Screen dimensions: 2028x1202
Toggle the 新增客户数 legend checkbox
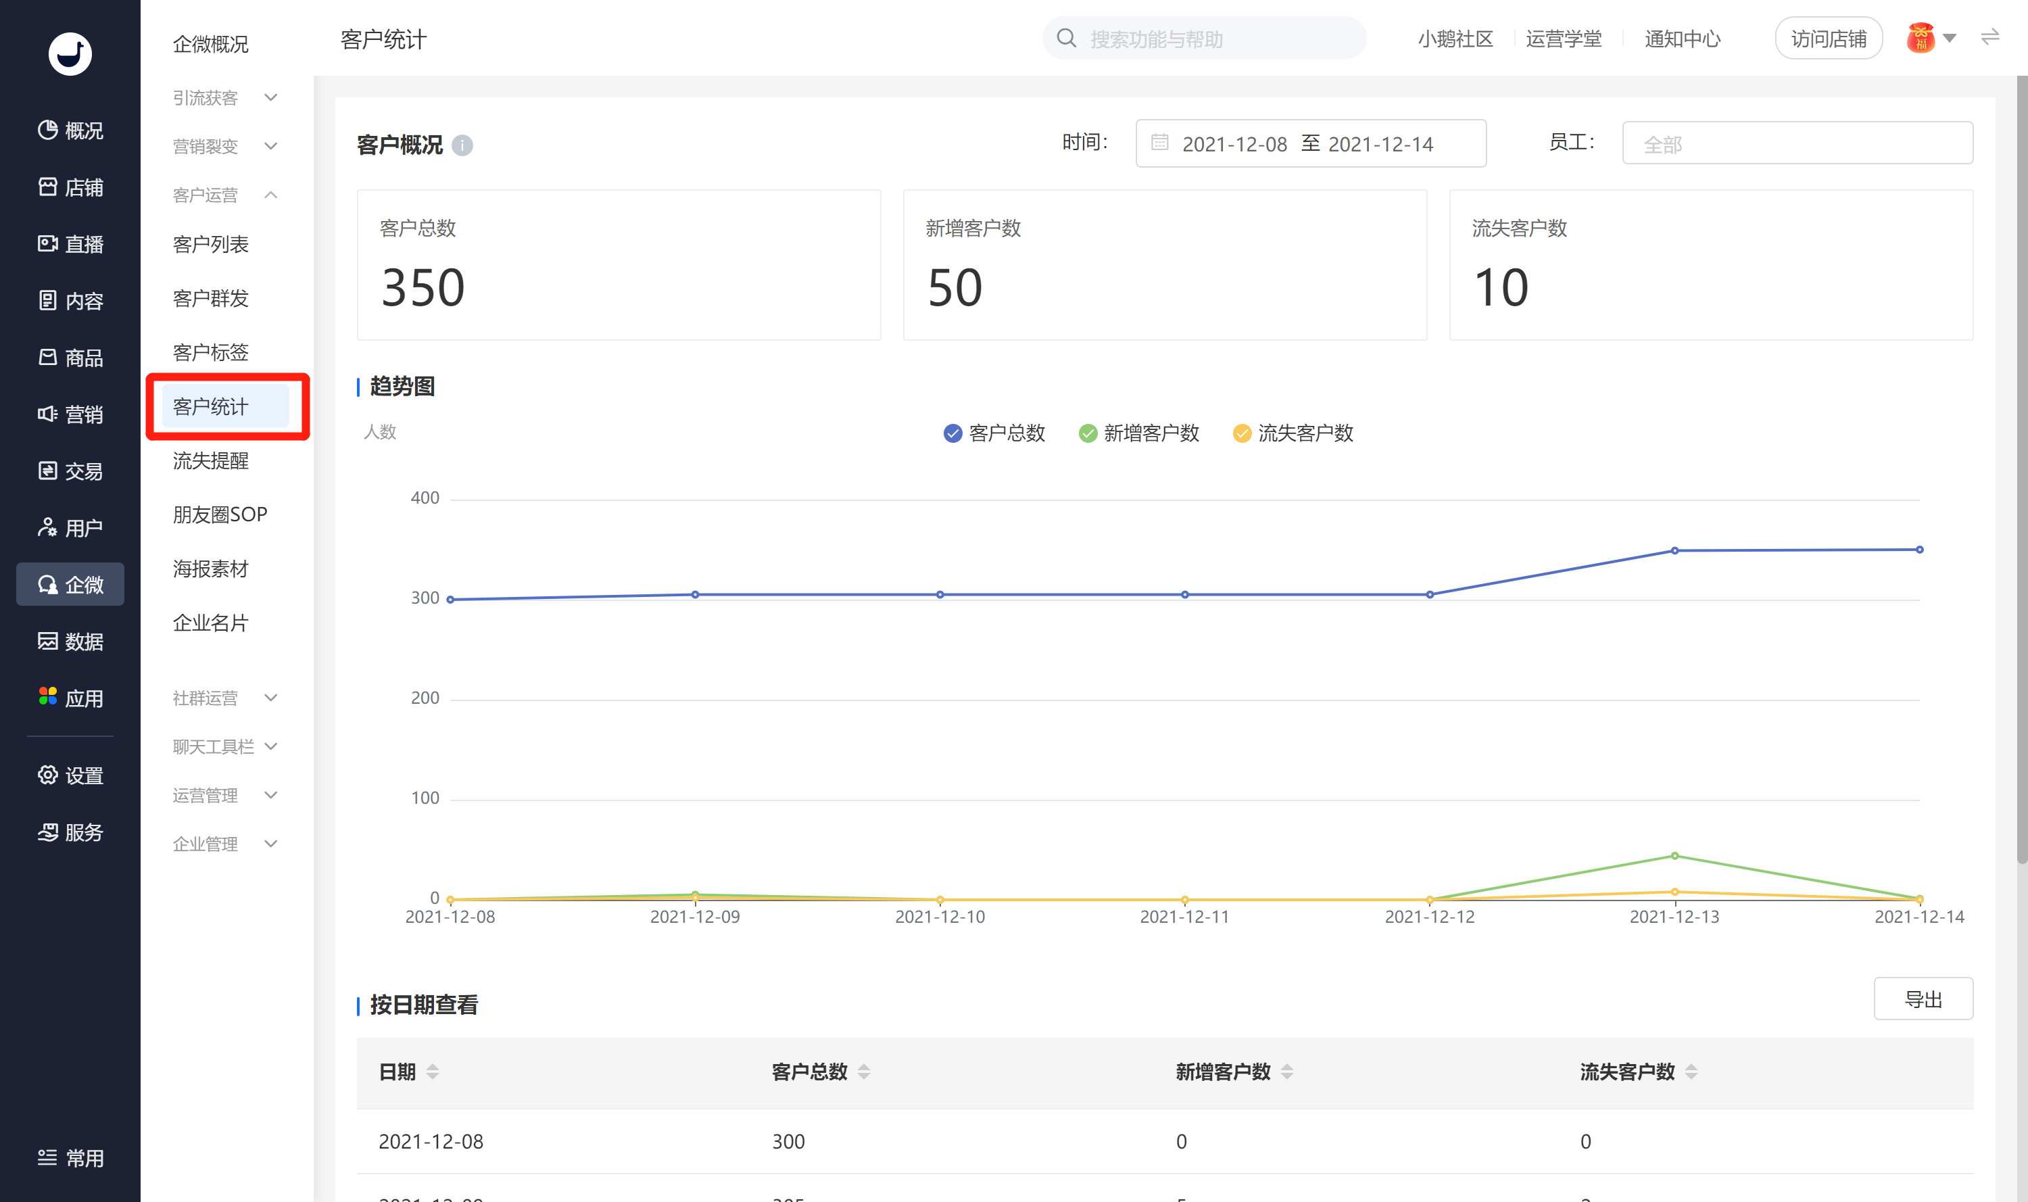click(x=1088, y=433)
